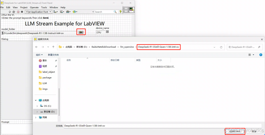Click the search options arrow beside Search
Image resolution: width=265 pixels, height=135 pixels.
(x=93, y=12)
